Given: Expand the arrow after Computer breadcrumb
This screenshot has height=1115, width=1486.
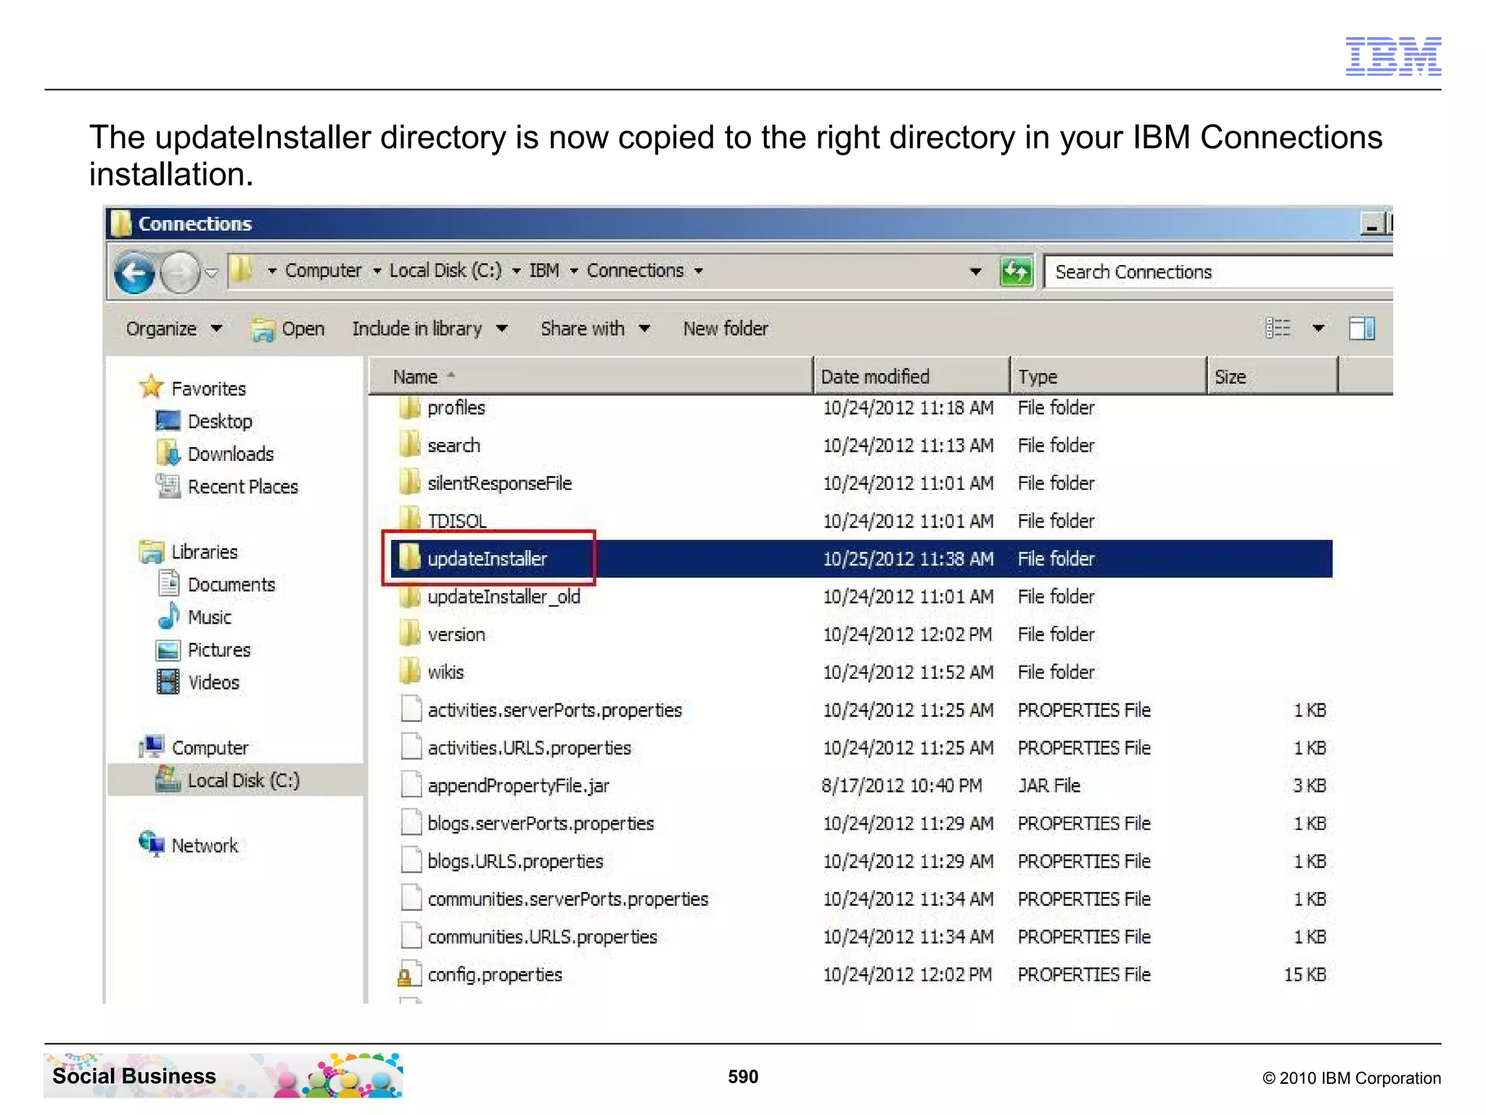Looking at the screenshot, I should pos(377,271).
